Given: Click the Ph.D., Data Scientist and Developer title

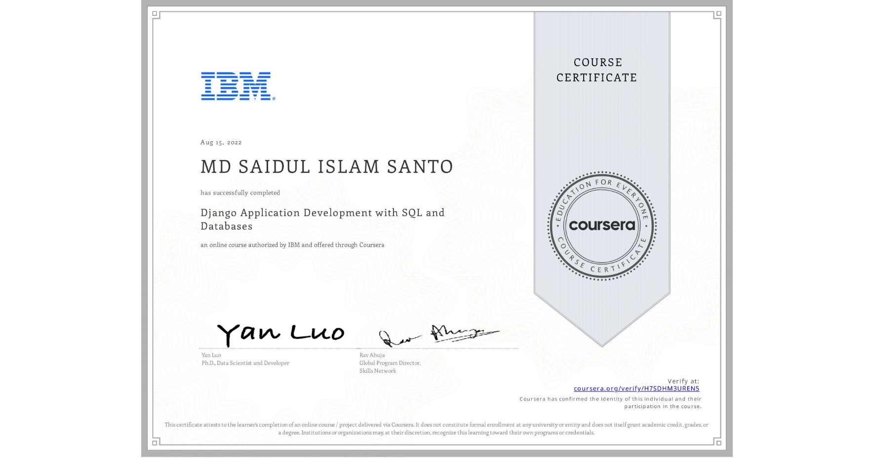Looking at the screenshot, I should tap(244, 363).
